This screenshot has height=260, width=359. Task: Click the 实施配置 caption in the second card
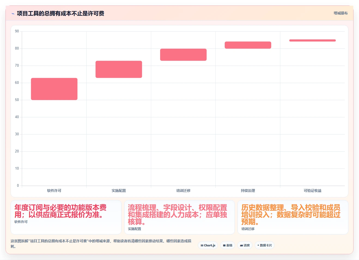click(135, 229)
